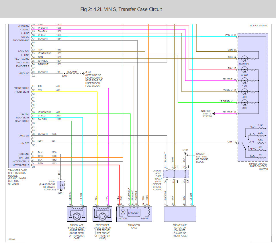Click wire number 1566 on TAN/BLK circuit
The width and height of the screenshot is (276, 244).
pyautogui.click(x=59, y=31)
